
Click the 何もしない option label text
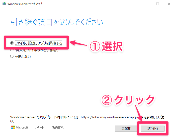pyautogui.click(x=23, y=56)
